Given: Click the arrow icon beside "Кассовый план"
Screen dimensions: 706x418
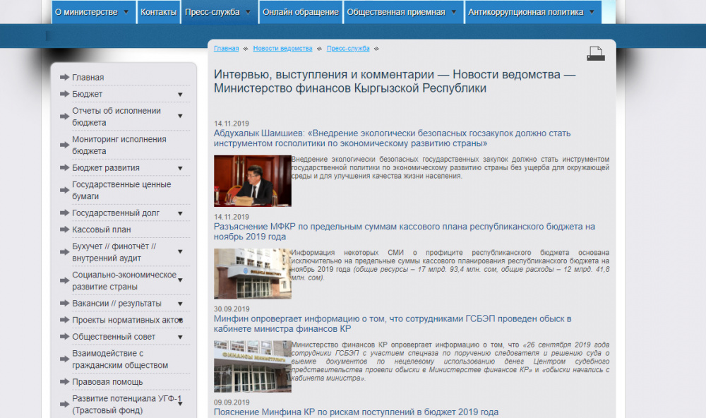Looking at the screenshot, I should (x=64, y=230).
